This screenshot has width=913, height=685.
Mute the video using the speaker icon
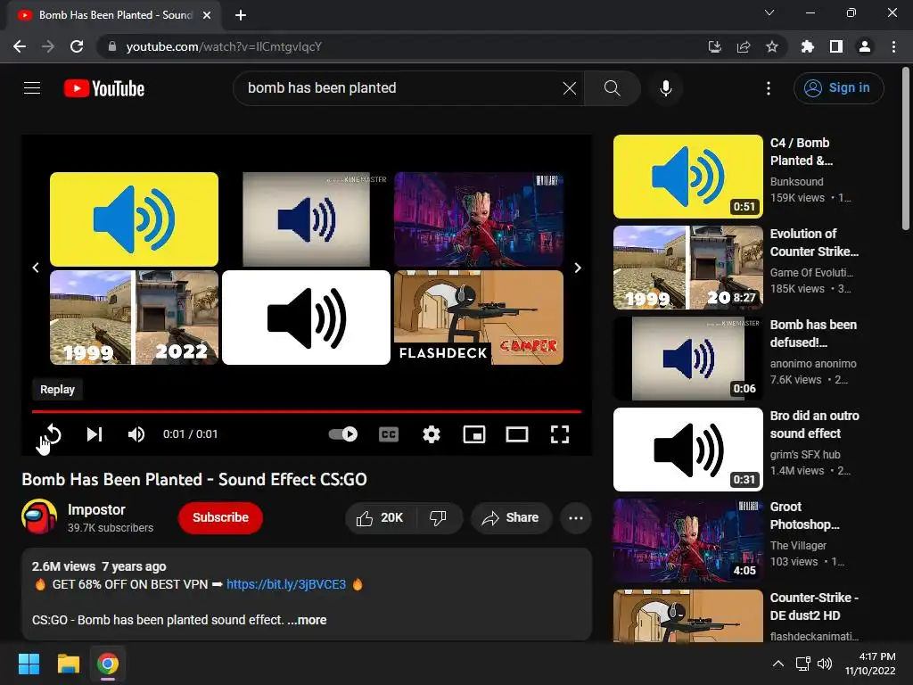click(x=136, y=434)
